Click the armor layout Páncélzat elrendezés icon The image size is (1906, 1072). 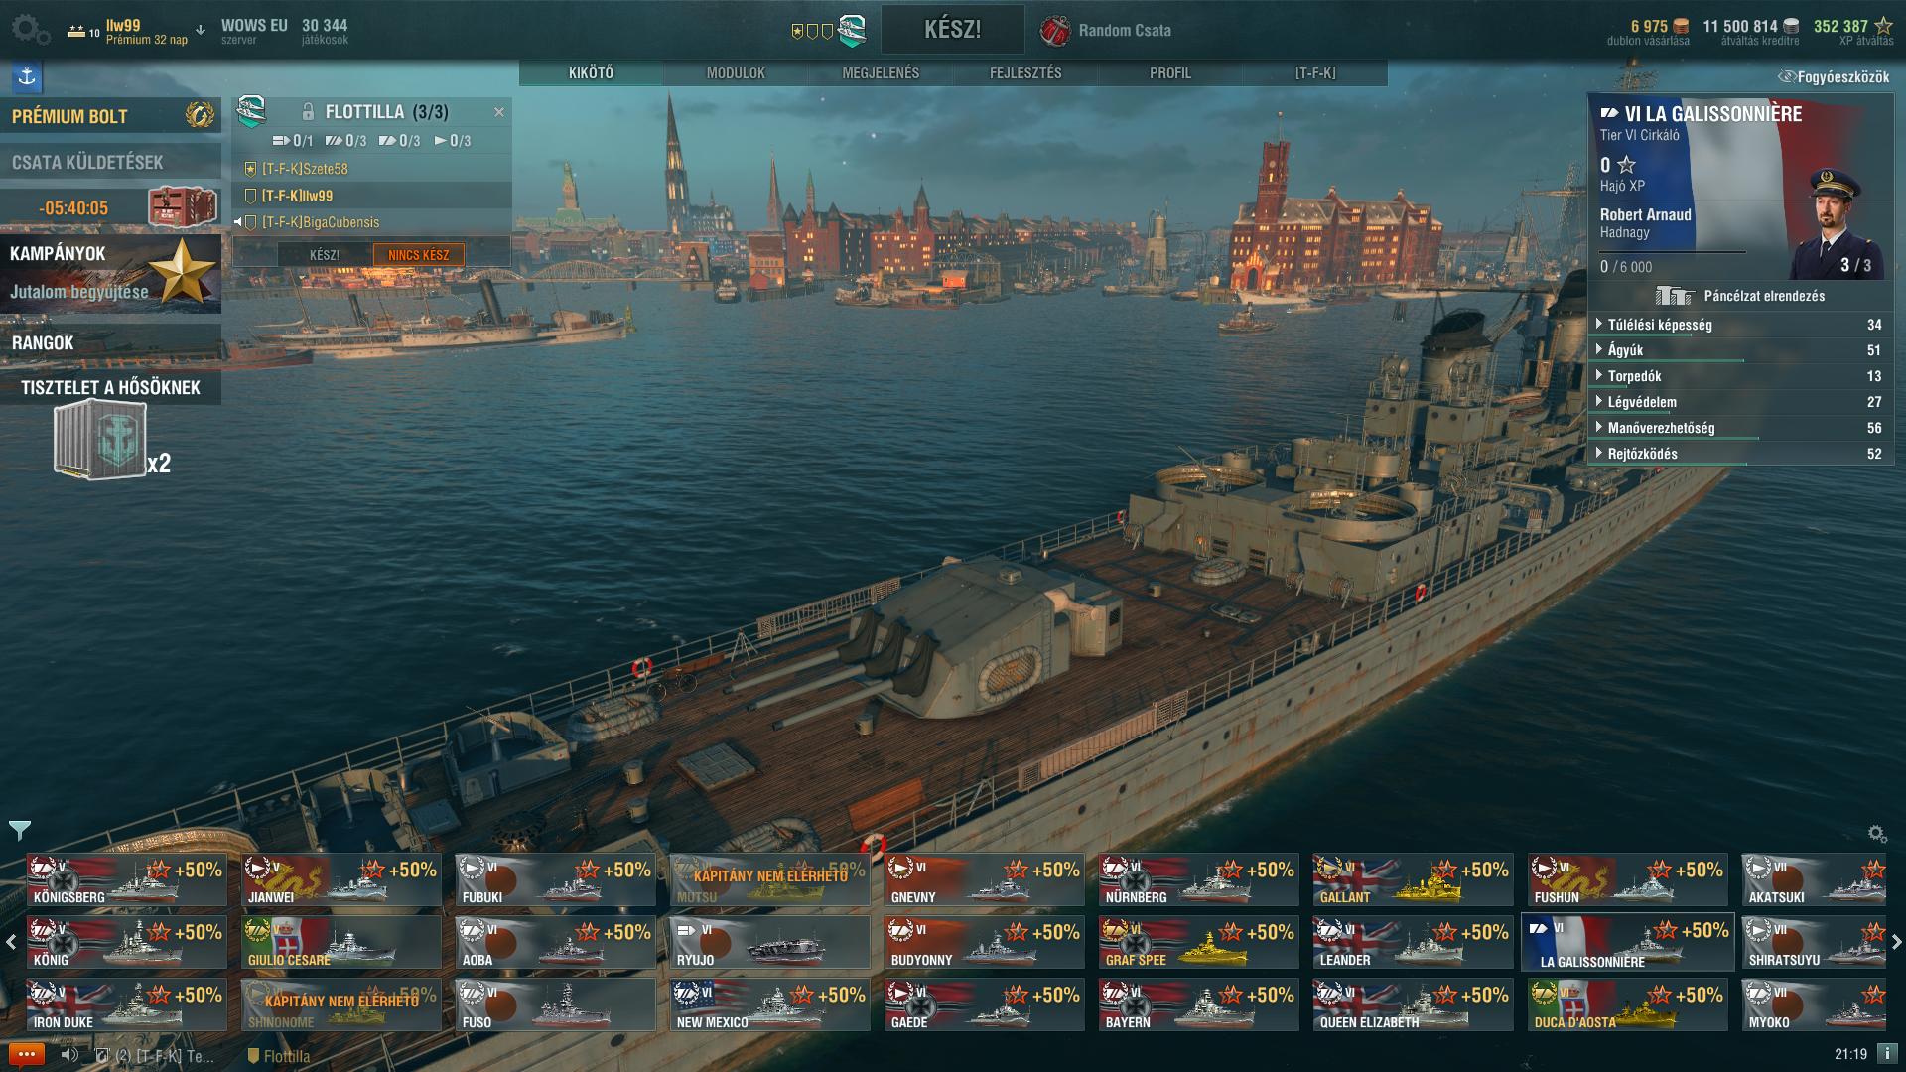point(1674,296)
